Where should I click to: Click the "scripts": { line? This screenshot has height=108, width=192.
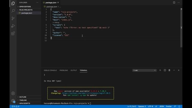[59, 25]
